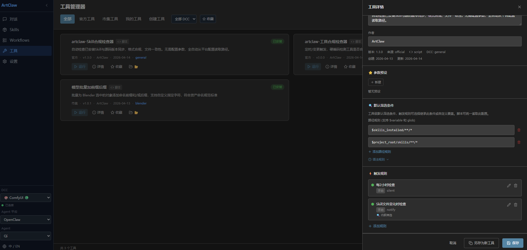Open the OpenClaw Agent platform dropdown
527x250 pixels.
tap(26, 220)
